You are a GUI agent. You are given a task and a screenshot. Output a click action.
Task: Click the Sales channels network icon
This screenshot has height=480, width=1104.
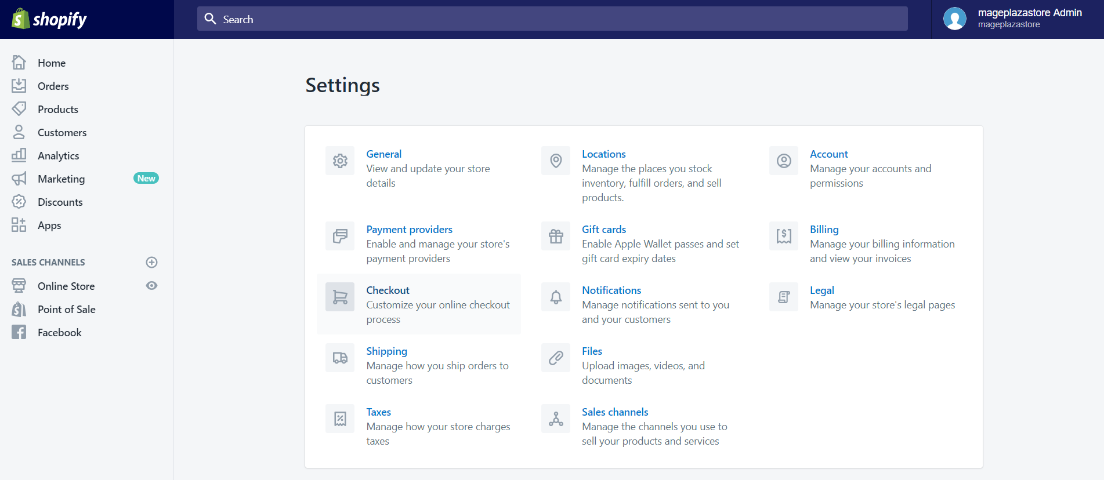coord(556,419)
